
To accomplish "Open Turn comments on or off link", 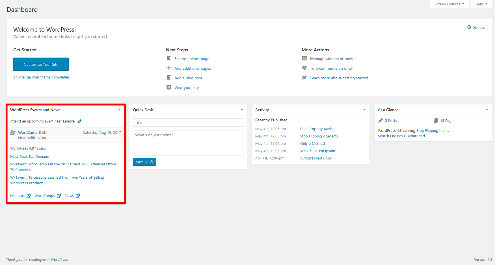I will (332, 68).
